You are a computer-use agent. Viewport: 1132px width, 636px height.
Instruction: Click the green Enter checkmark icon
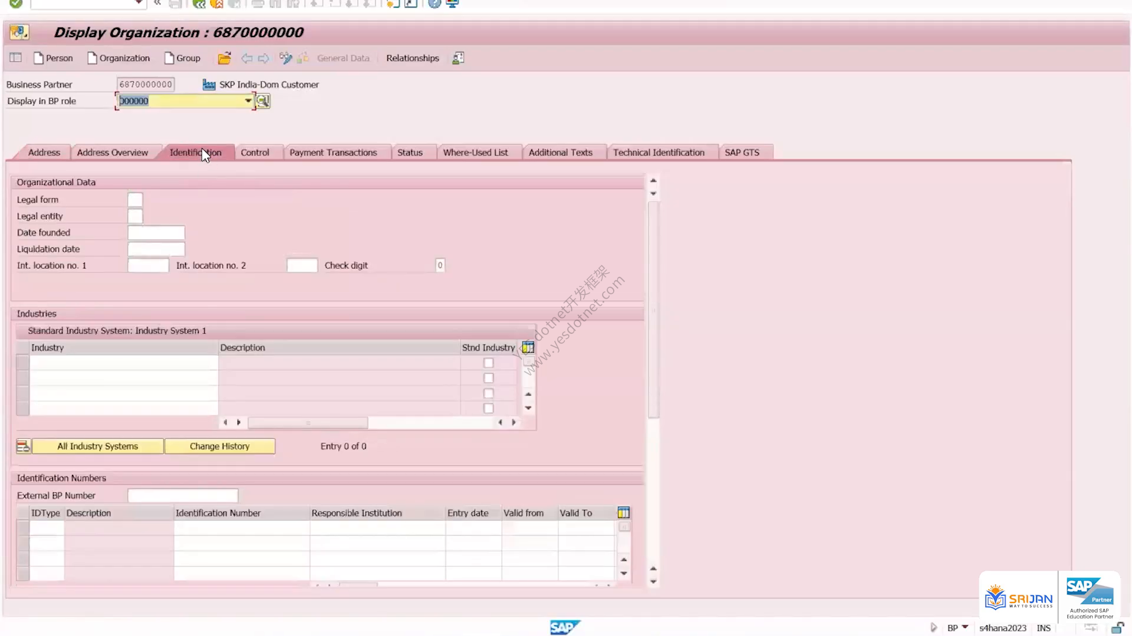16,4
